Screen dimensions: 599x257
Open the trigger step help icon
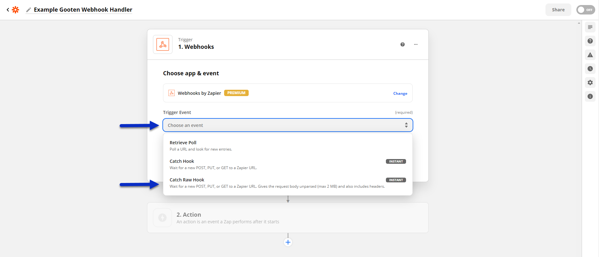click(x=403, y=44)
